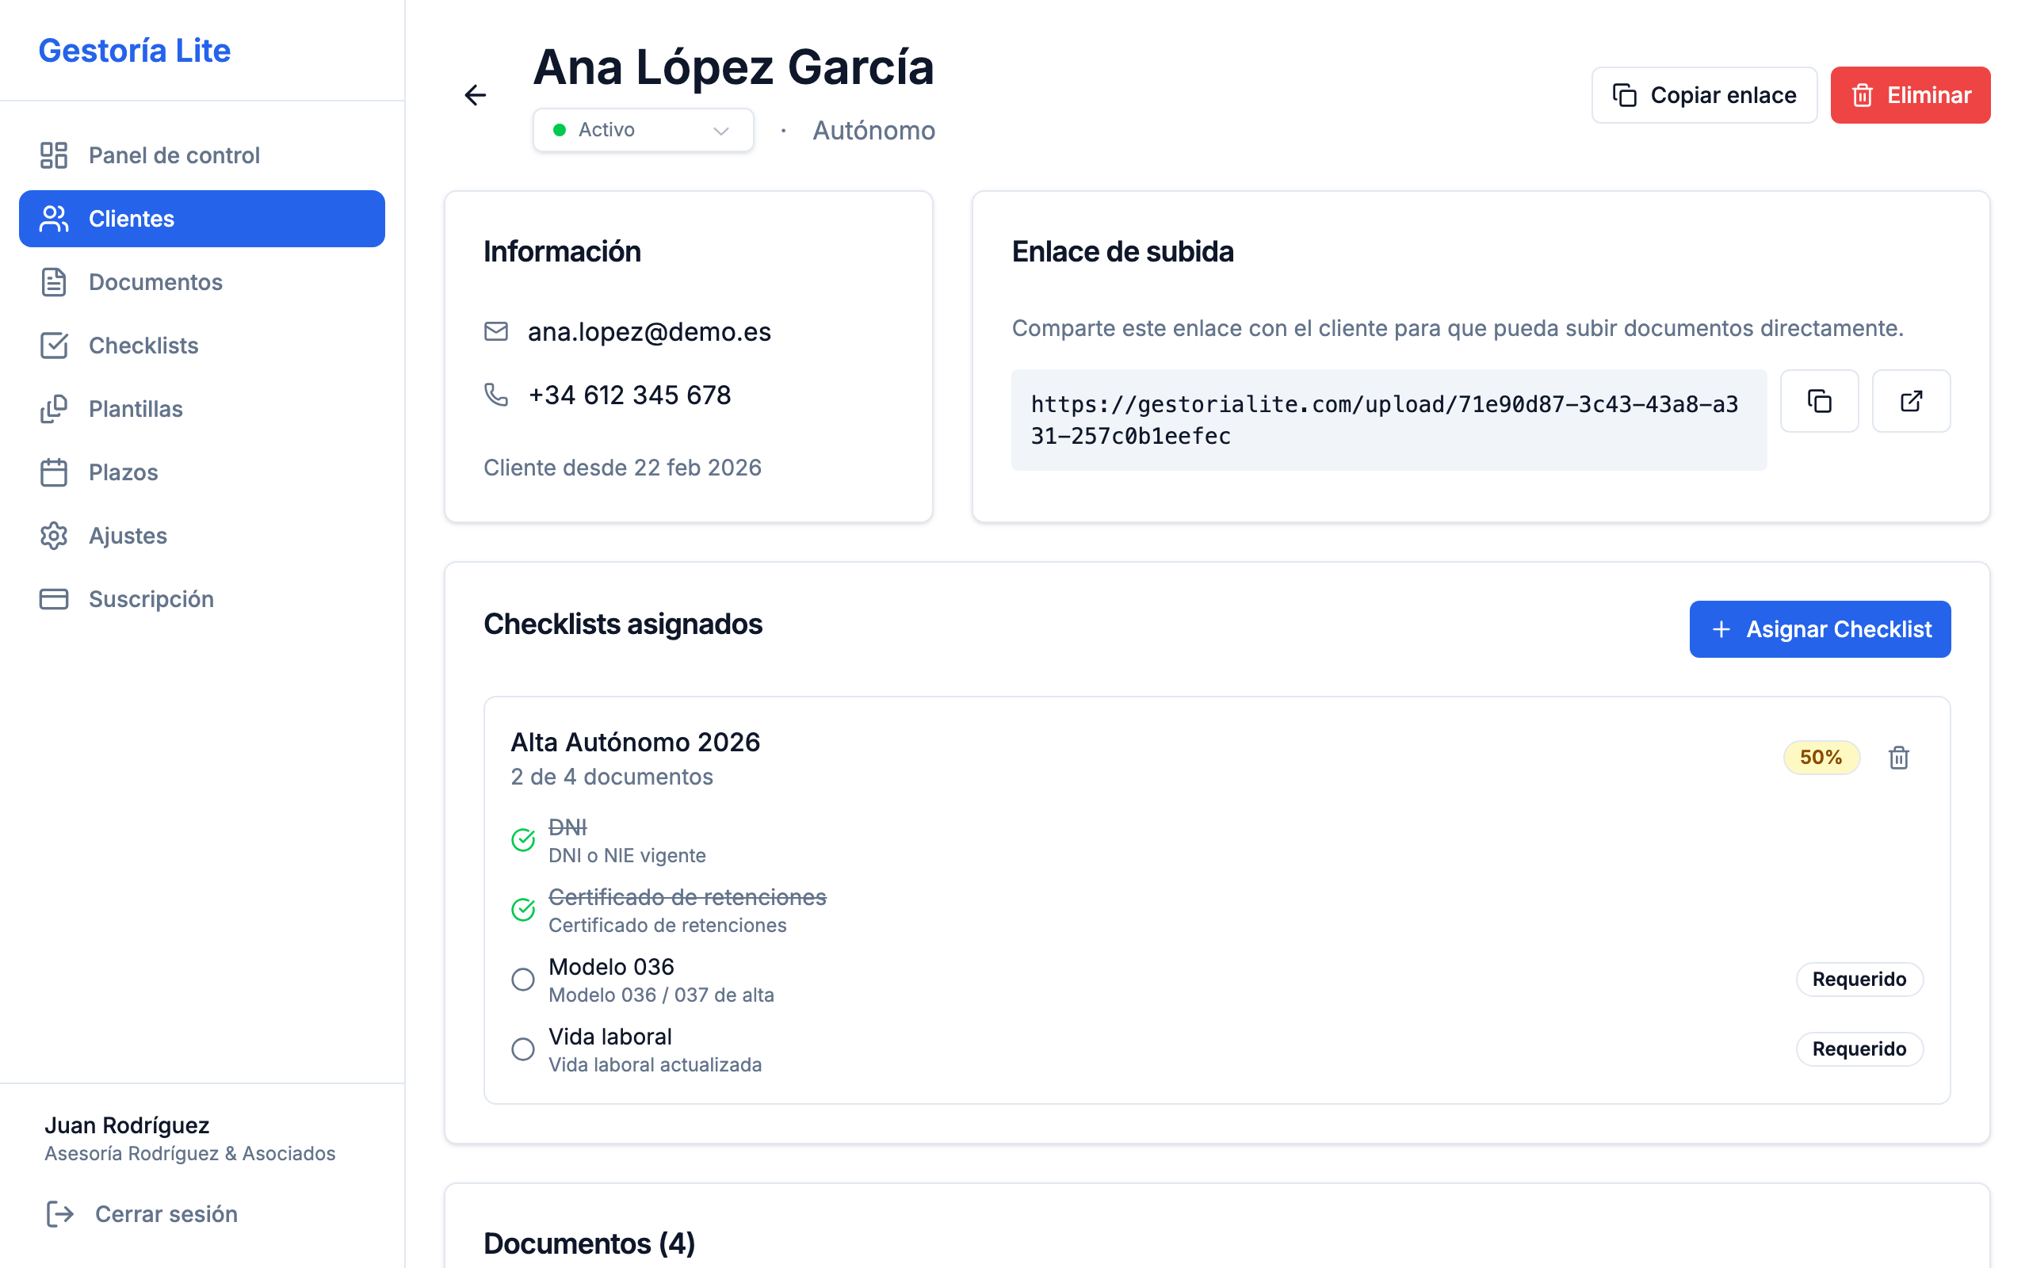Uncheck the Certificado de retenciones item
The image size is (2029, 1268).
[523, 909]
